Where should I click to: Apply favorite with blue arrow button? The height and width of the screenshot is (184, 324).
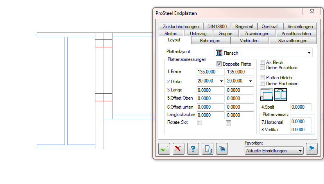[312, 148]
